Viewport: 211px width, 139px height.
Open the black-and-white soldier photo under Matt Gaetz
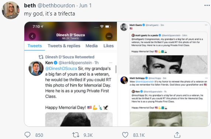169,65
